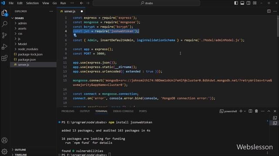Add a new terminal with plus icon
Screen dimensions: 279x156
pyautogui.click(x=241, y=111)
